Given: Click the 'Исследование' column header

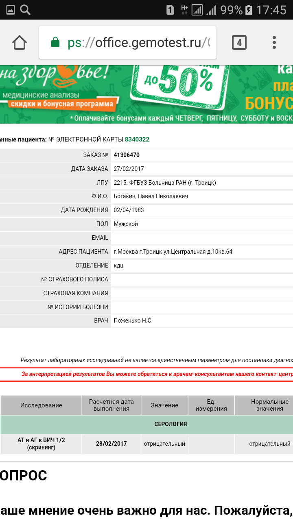Looking at the screenshot, I should point(41,405).
